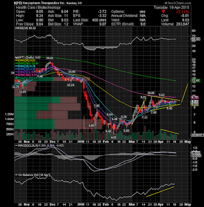Screen dimensions: 204x207
Task: Click the P/E value -2.72
Action: point(102,12)
